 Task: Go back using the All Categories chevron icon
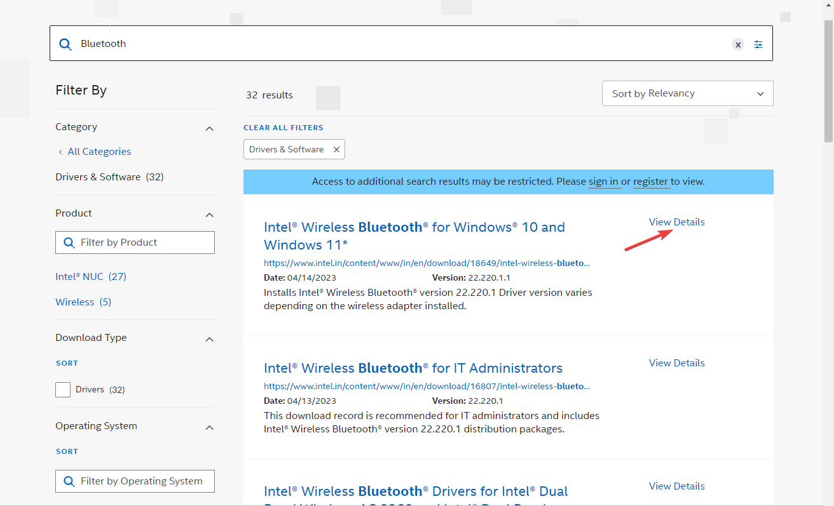click(x=60, y=152)
